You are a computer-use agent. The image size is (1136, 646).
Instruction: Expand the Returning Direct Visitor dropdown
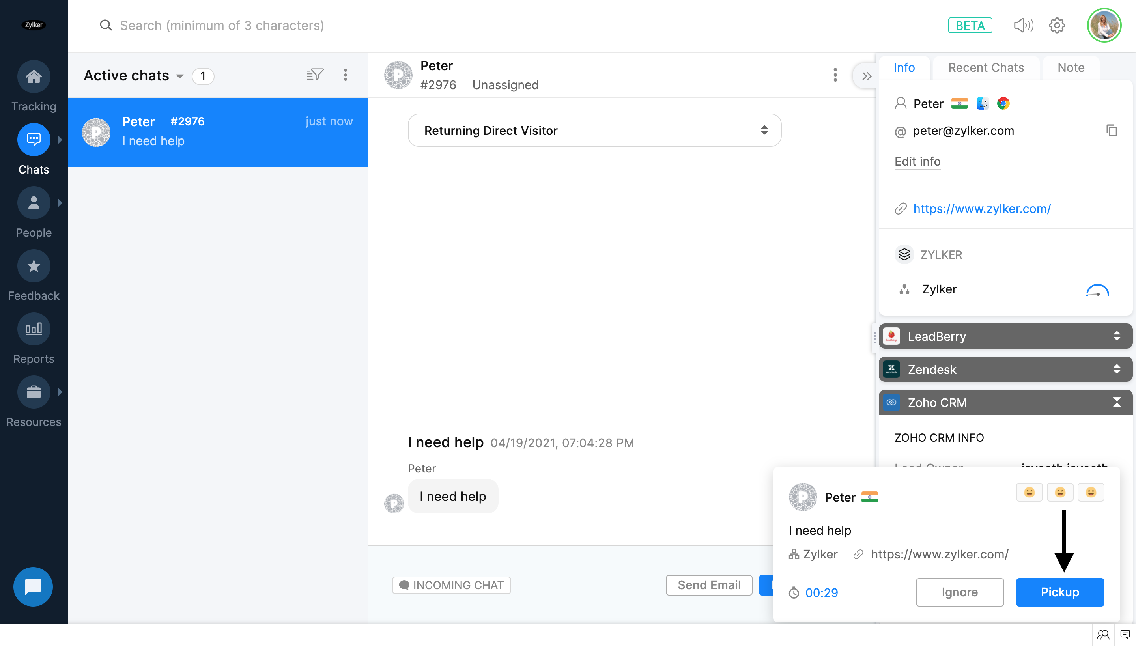tap(594, 130)
